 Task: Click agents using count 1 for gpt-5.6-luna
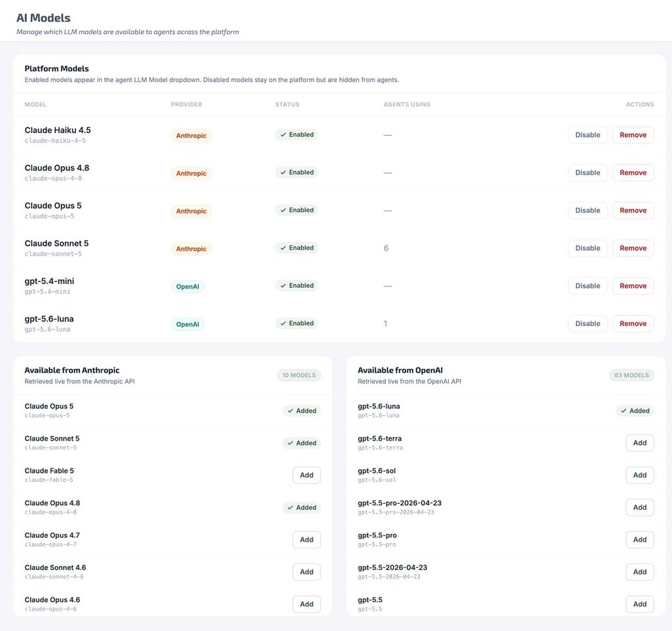385,324
